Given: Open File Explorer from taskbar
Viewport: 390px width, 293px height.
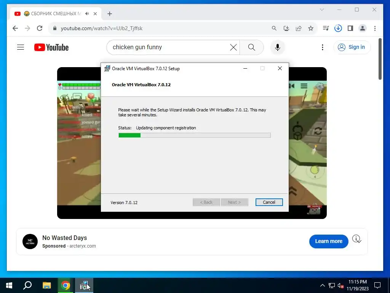Looking at the screenshot, I should point(46,285).
